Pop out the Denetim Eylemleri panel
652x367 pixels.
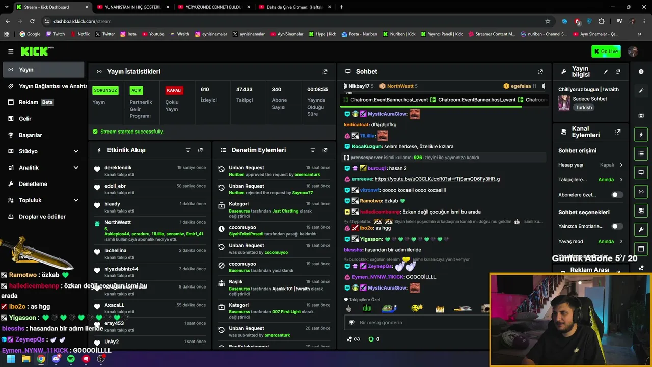325,150
